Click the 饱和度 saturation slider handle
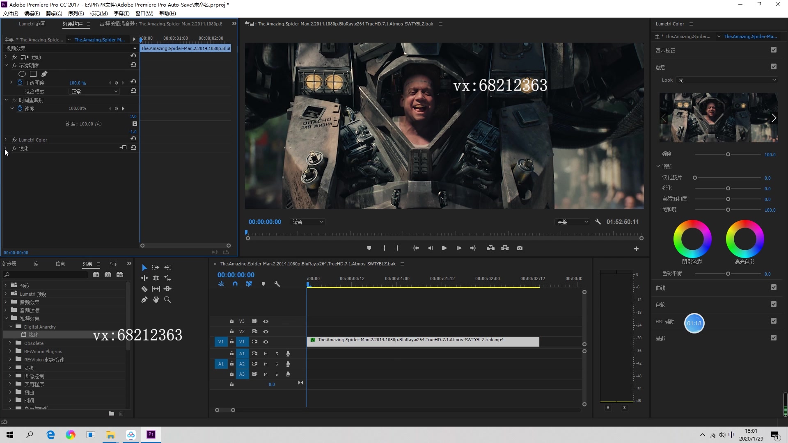Viewport: 788px width, 443px height. point(728,210)
